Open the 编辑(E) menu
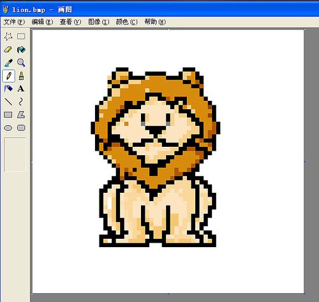319x302 pixels. point(42,22)
